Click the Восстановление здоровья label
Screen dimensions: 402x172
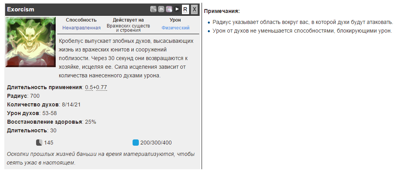click(x=45, y=122)
